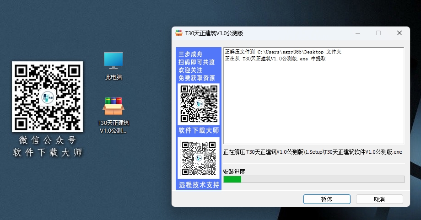Click the WinRAR icon in the title bar
Image resolution: width=421 pixels, height=220 pixels.
click(x=179, y=33)
